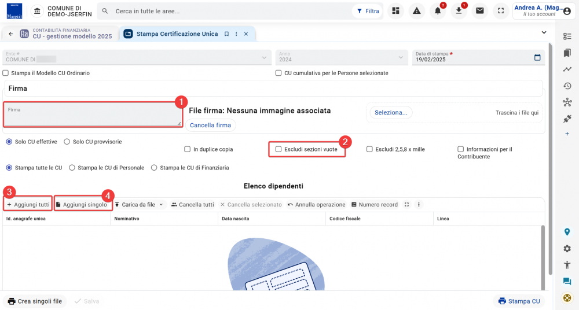This screenshot has height=310, width=579.
Task: Select Solo CU provvisorie radio
Action: (x=67, y=142)
